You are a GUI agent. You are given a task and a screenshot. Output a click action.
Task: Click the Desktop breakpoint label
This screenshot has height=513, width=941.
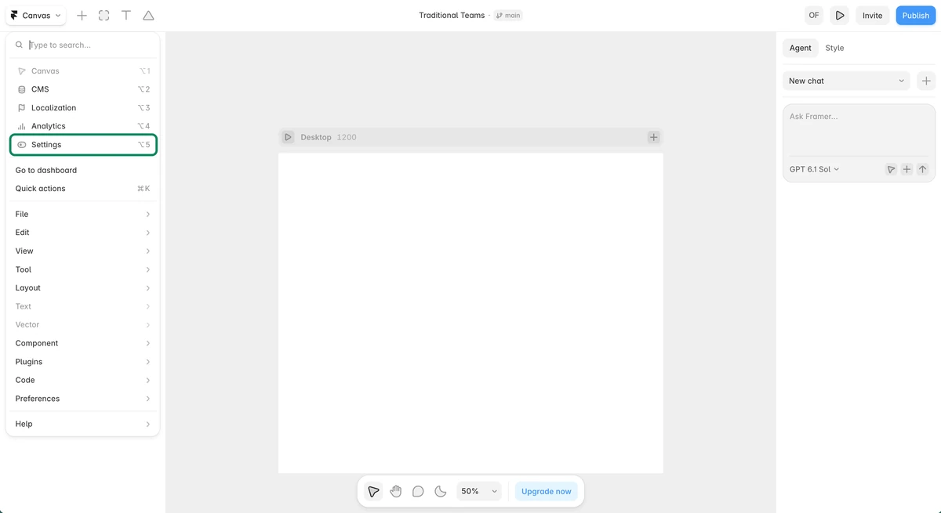316,137
